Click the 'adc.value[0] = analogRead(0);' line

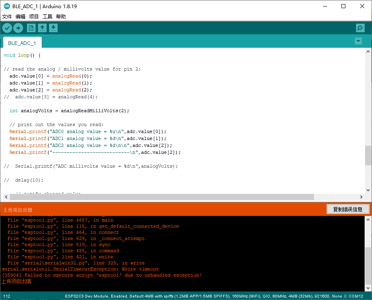(51, 76)
